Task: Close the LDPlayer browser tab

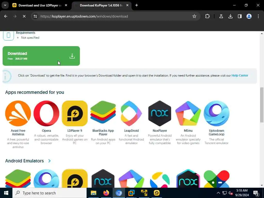Action: [x=66, y=5]
